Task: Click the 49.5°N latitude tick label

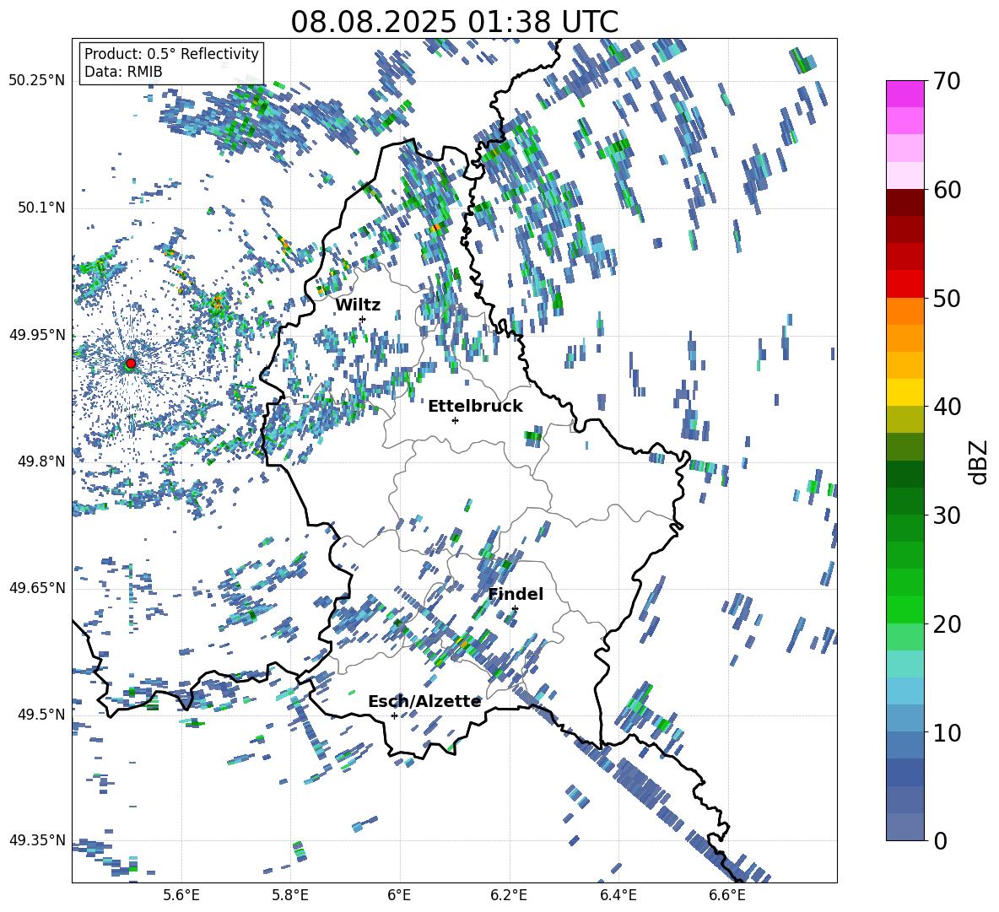Action: pyautogui.click(x=40, y=715)
